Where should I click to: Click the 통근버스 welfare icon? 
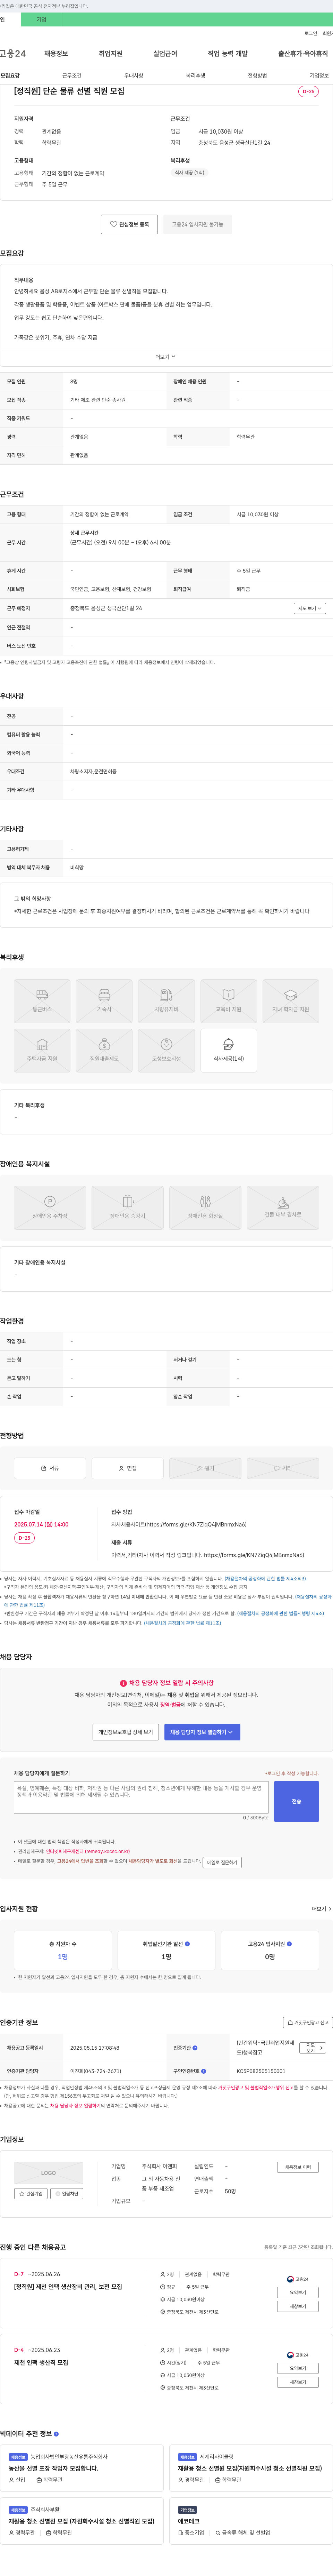click(42, 1000)
